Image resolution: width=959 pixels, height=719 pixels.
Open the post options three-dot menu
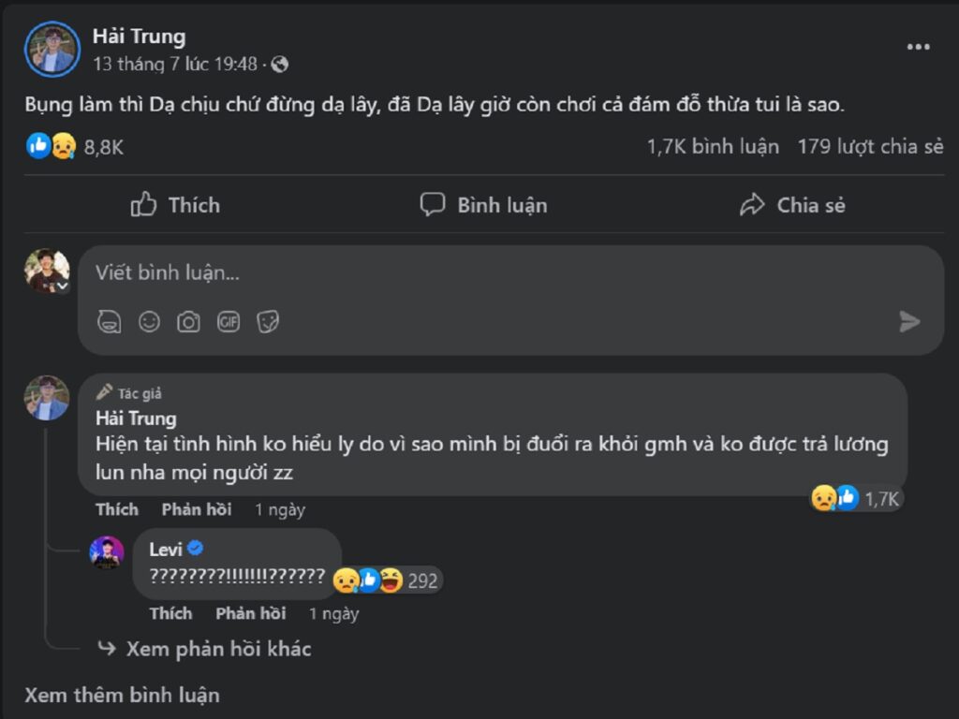tap(918, 48)
